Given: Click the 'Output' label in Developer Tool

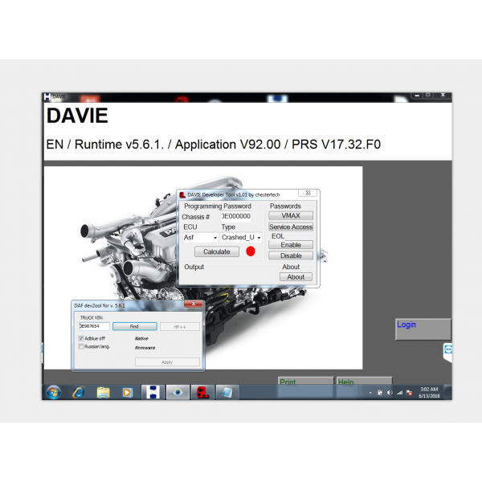Looking at the screenshot, I should click(194, 268).
